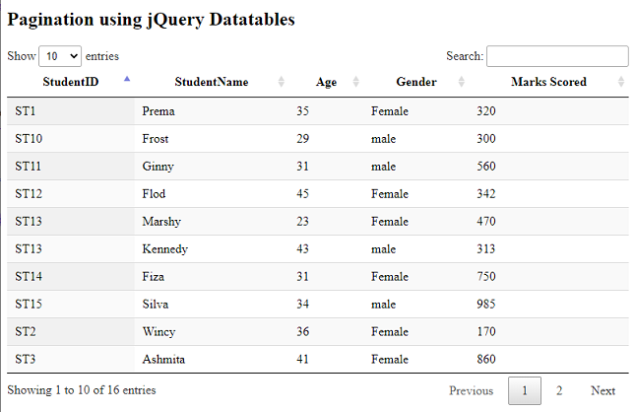
Task: Click the Next pagination button
Action: pos(603,390)
